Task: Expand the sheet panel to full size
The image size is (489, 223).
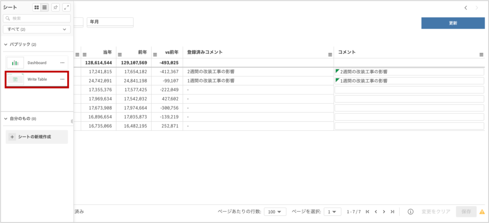Action: click(66, 8)
